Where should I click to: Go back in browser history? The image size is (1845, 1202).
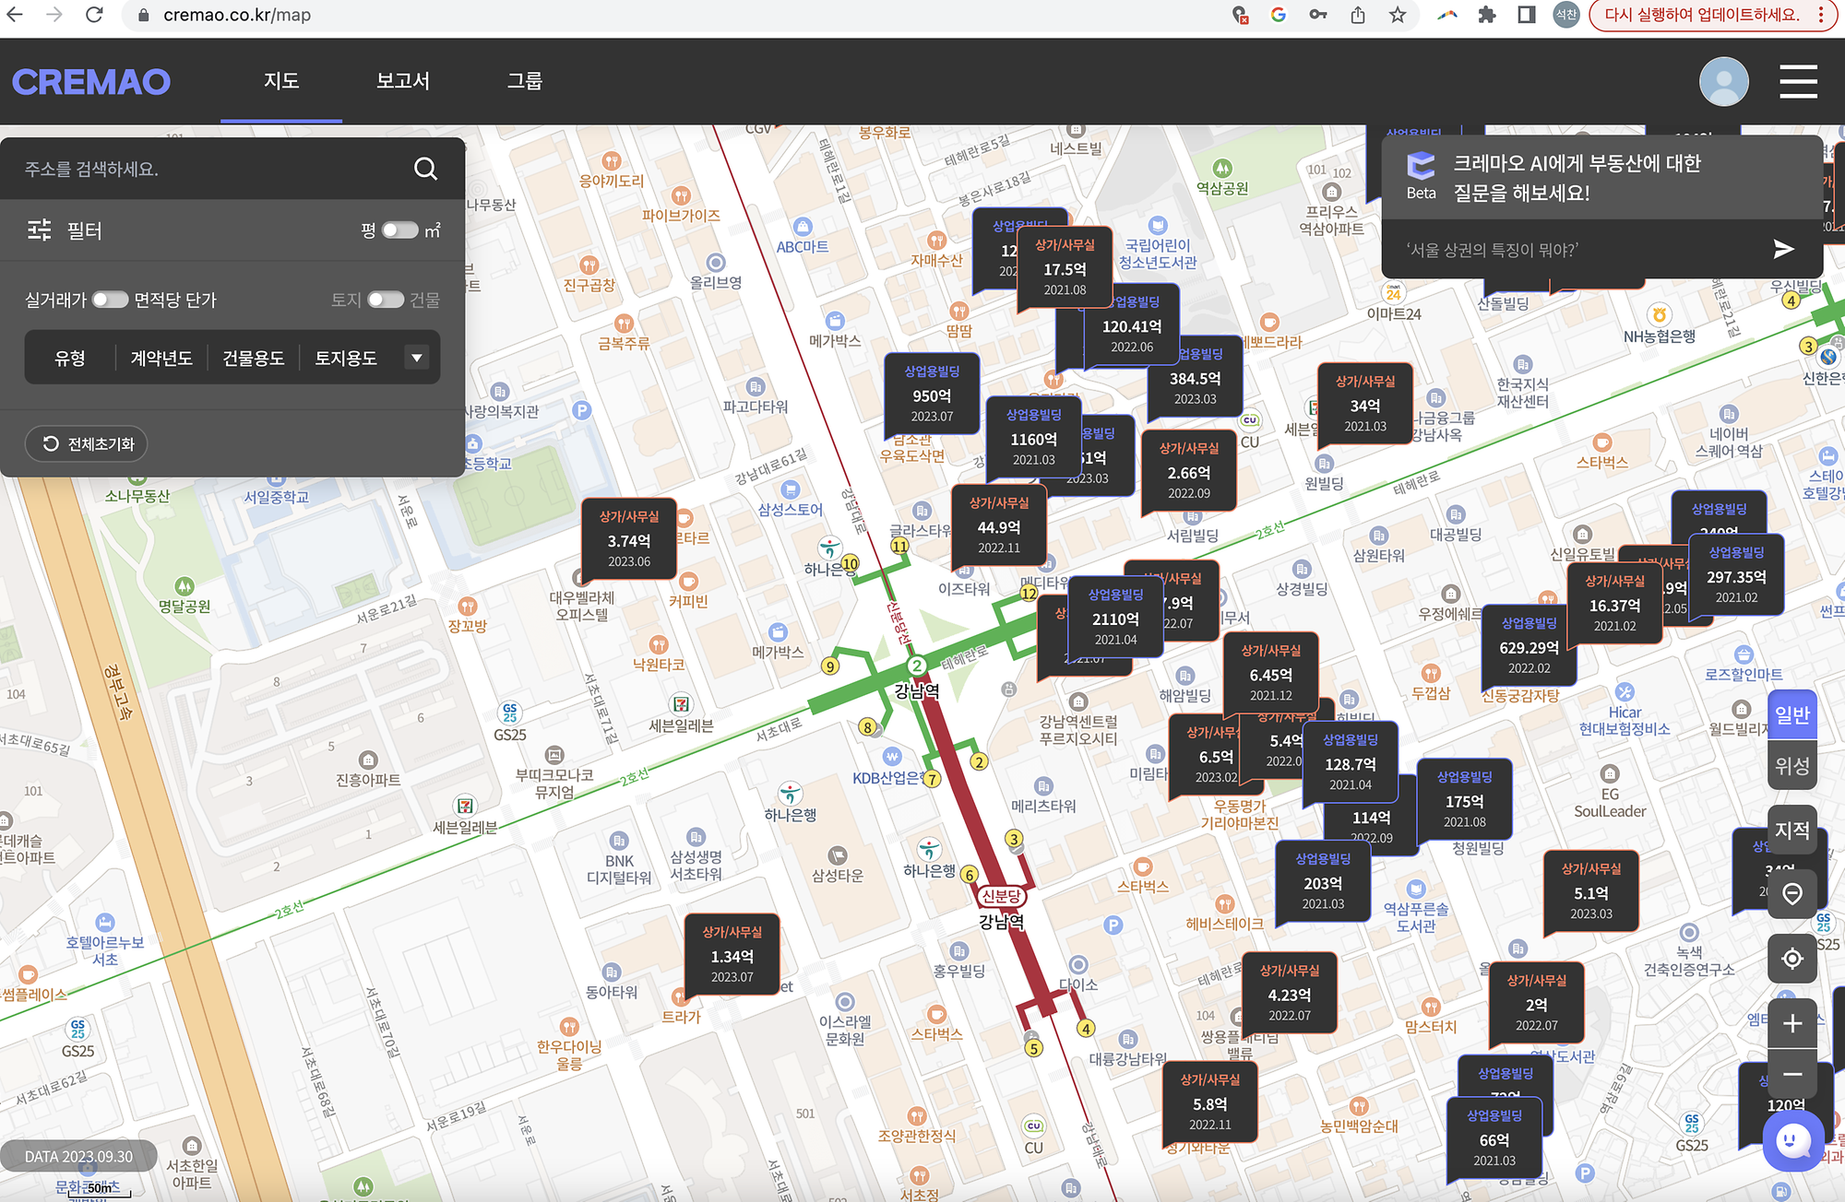coord(15,15)
